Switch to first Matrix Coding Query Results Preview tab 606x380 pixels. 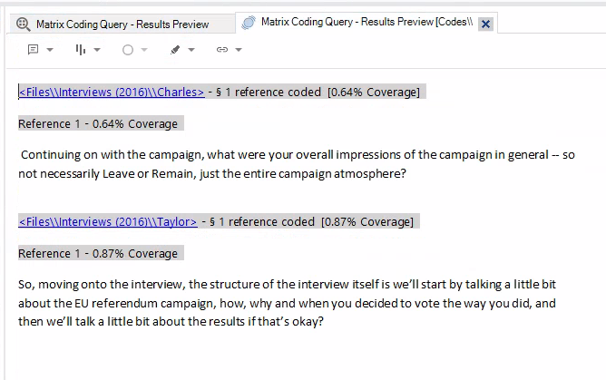(122, 24)
